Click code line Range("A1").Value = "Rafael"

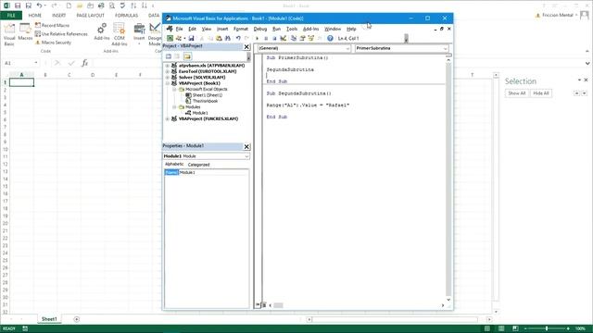308,105
